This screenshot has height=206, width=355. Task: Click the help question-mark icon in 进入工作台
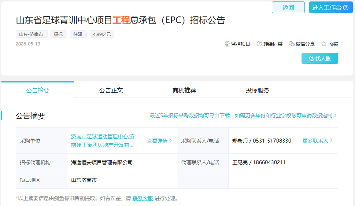pyautogui.click(x=346, y=8)
